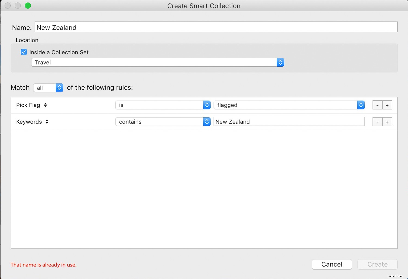
Task: Click the "-" icon to remove the Pick Flag rule
Action: (378, 105)
